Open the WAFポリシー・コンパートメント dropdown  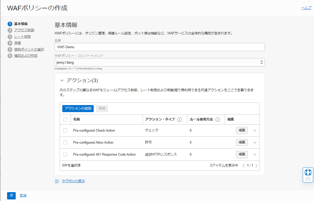160,62
